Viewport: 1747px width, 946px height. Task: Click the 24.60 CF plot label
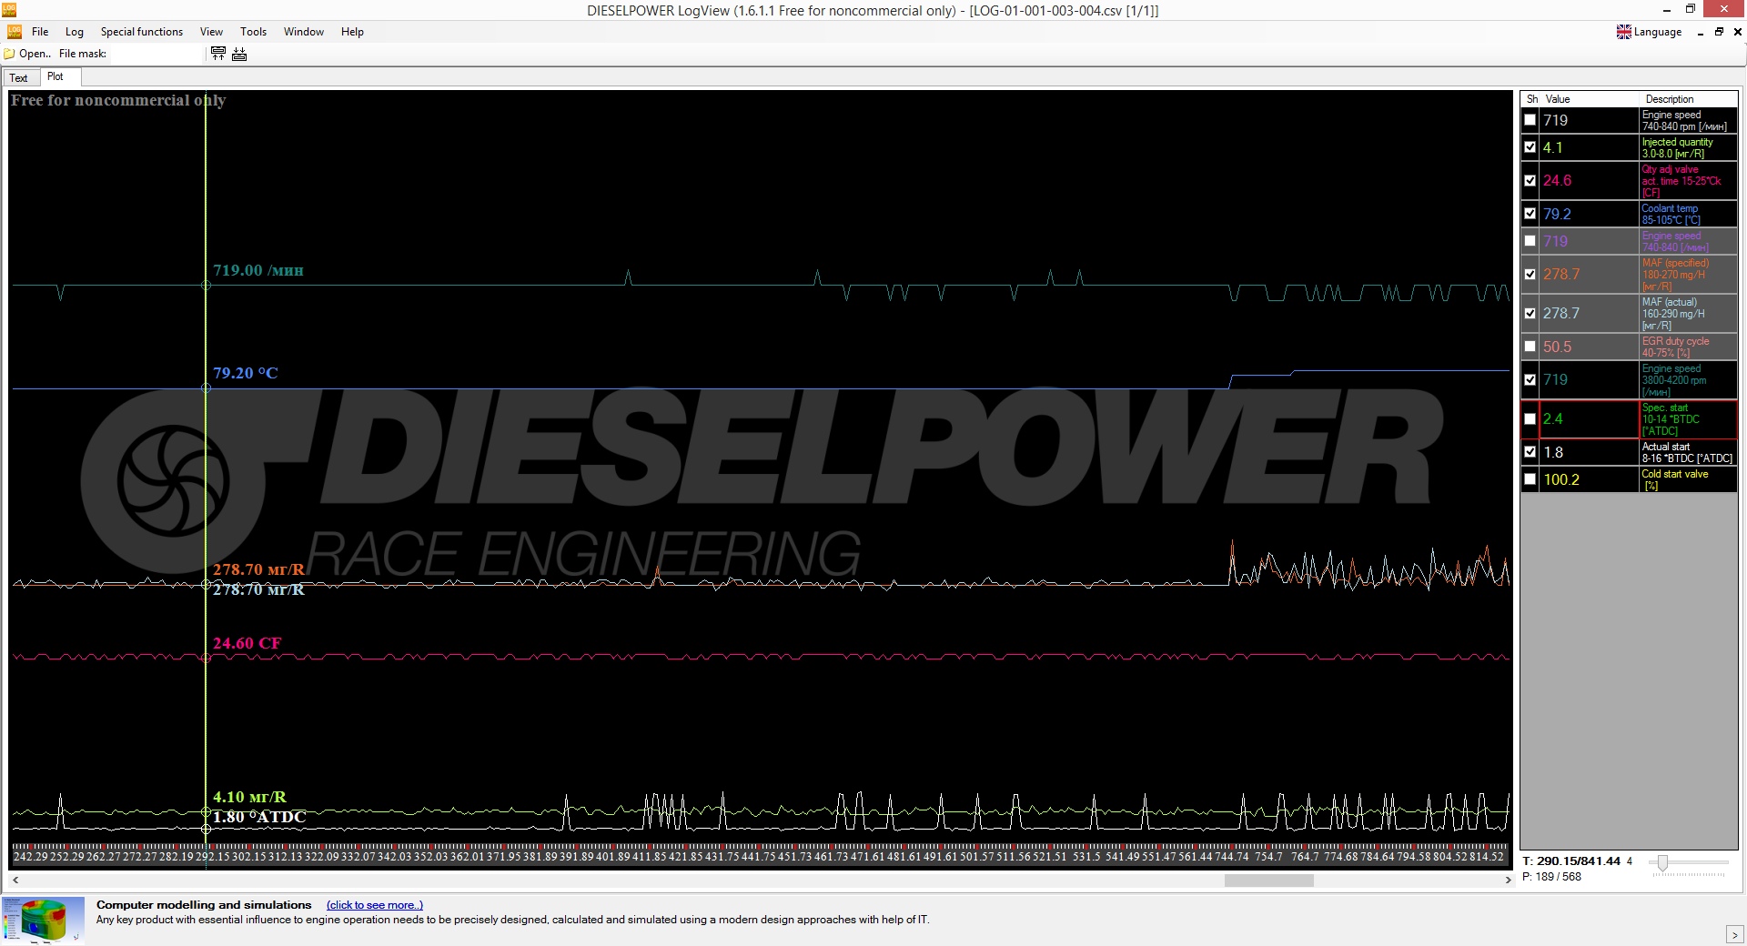[247, 643]
